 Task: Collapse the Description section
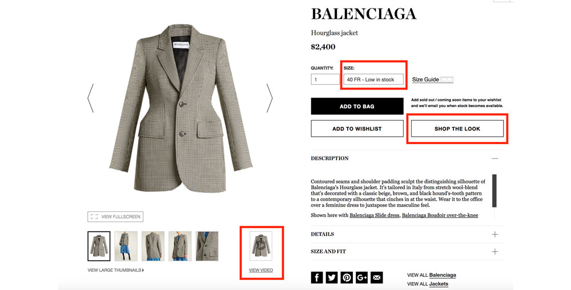(407, 158)
